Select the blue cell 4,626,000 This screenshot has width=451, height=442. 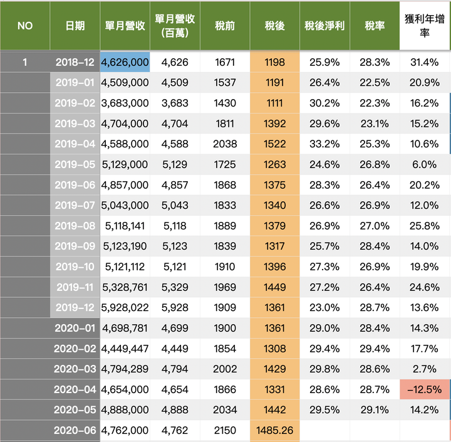[125, 62]
